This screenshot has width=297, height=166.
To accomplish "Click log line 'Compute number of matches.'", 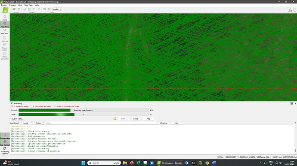I will click(35, 151).
